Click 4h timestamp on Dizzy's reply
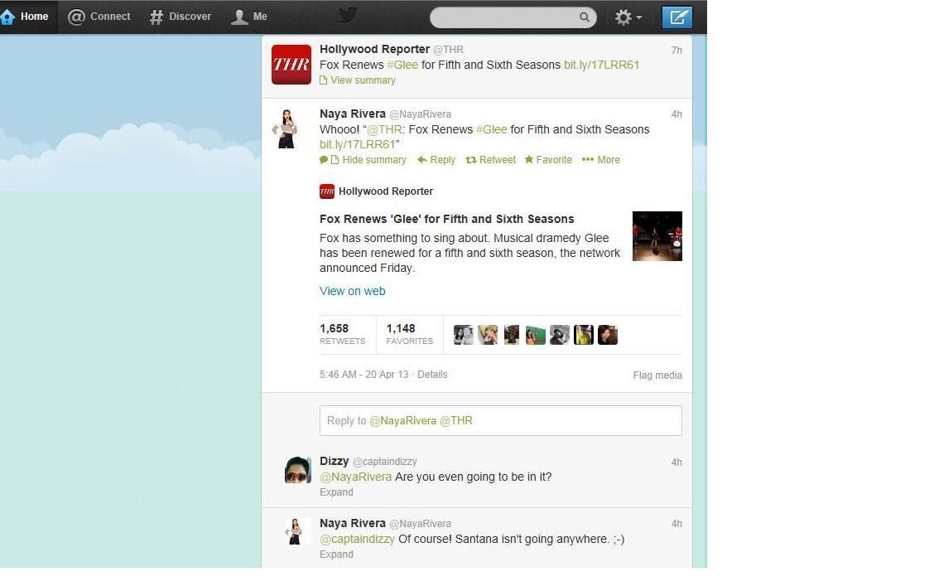The width and height of the screenshot is (934, 586). point(676,462)
